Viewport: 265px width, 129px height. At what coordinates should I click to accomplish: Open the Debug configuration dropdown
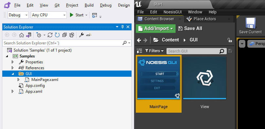[x=18, y=15]
